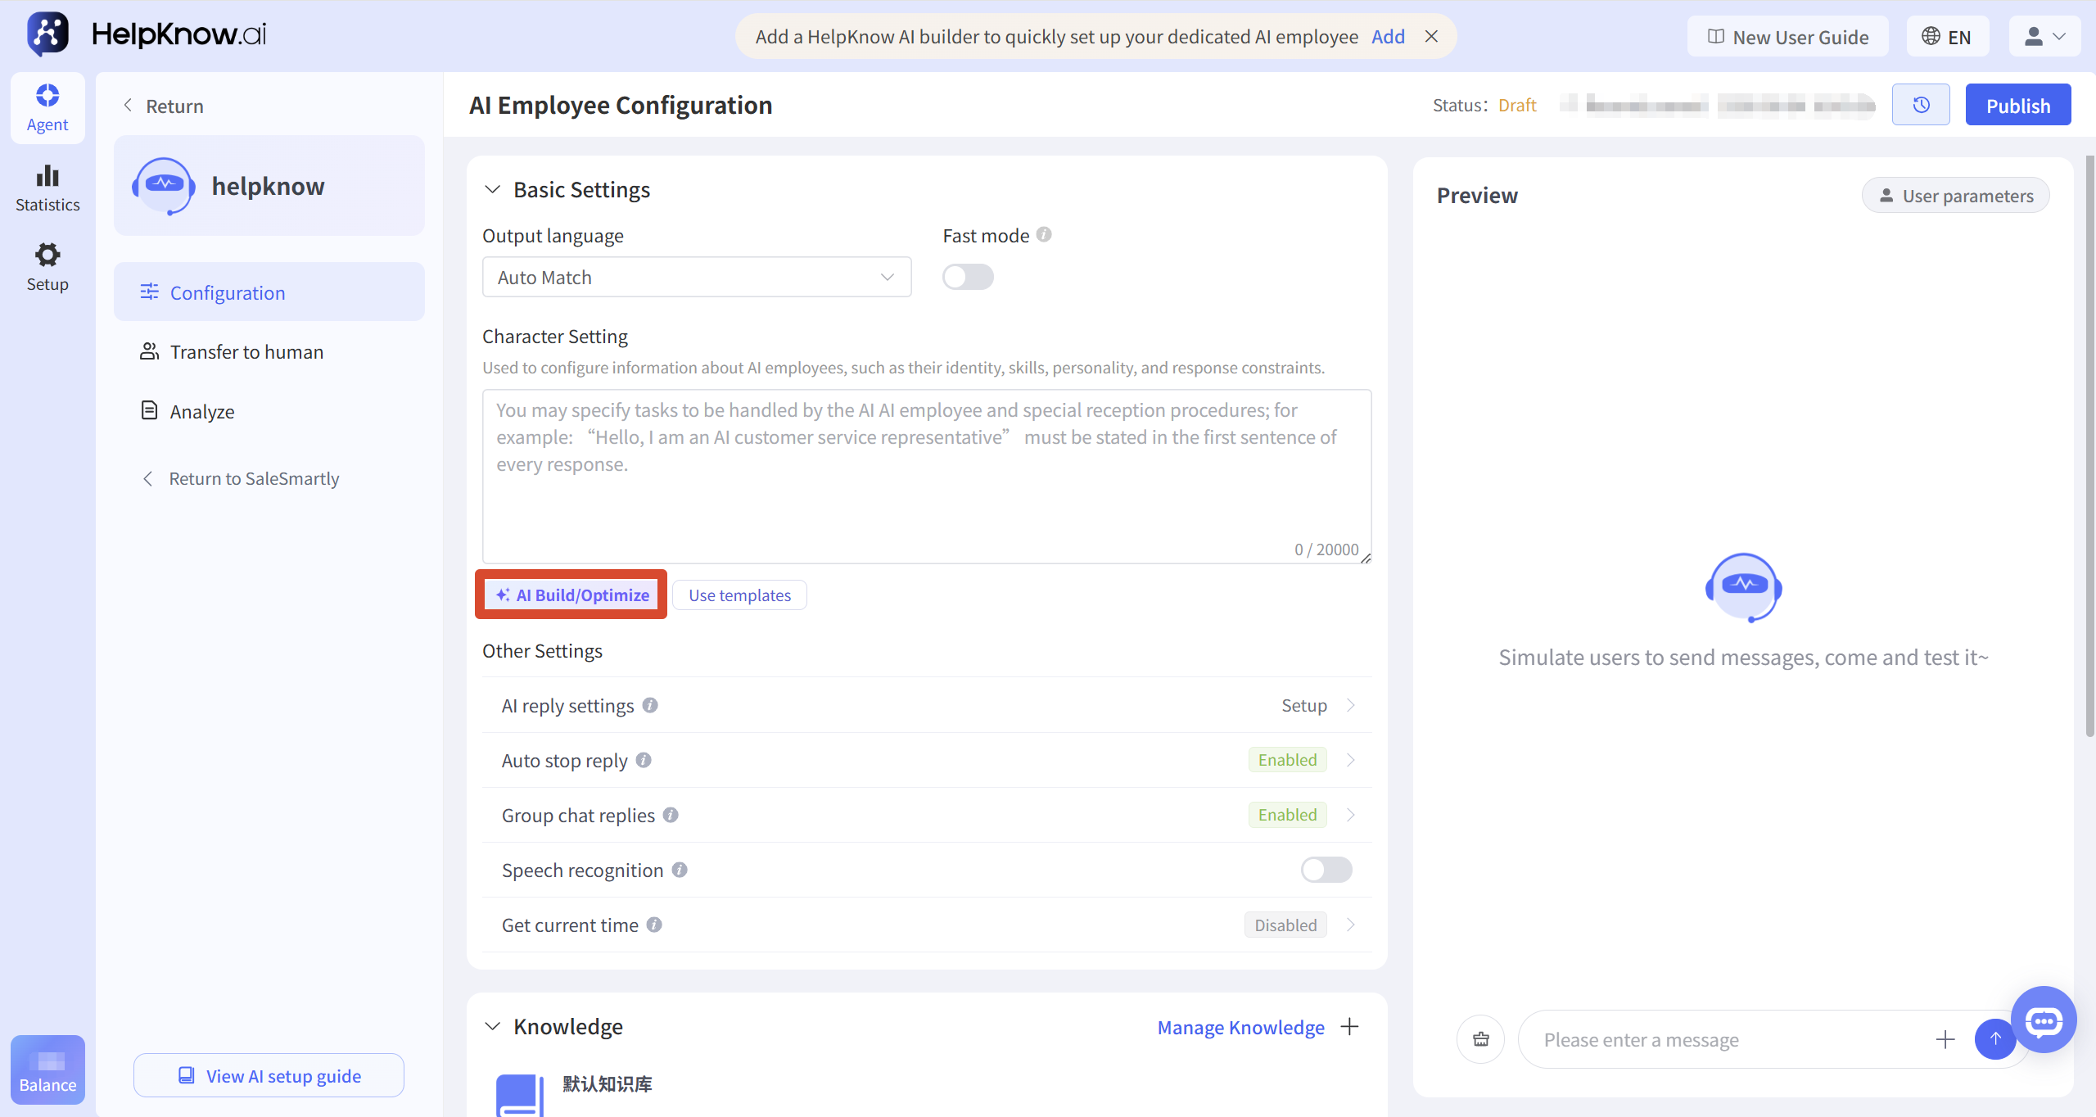Collapse the Basic Settings section
The image size is (2096, 1117).
pos(492,189)
